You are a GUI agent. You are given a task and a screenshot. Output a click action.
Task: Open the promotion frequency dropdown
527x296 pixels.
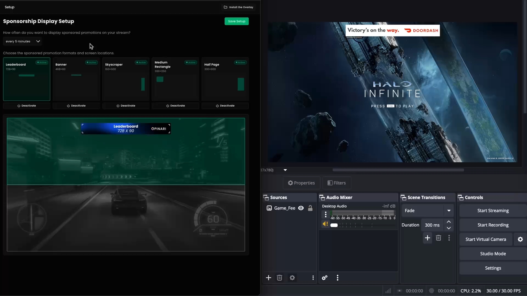pos(22,41)
